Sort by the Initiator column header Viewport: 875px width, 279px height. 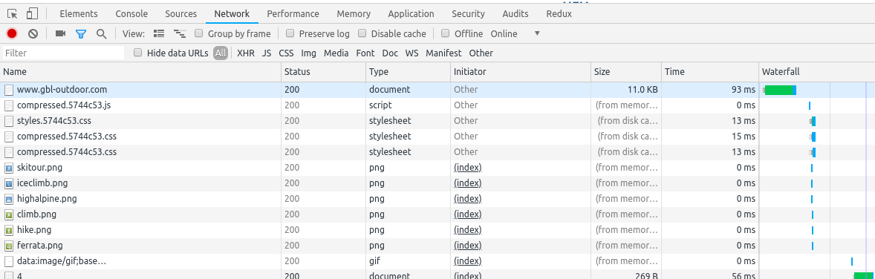tap(521, 72)
